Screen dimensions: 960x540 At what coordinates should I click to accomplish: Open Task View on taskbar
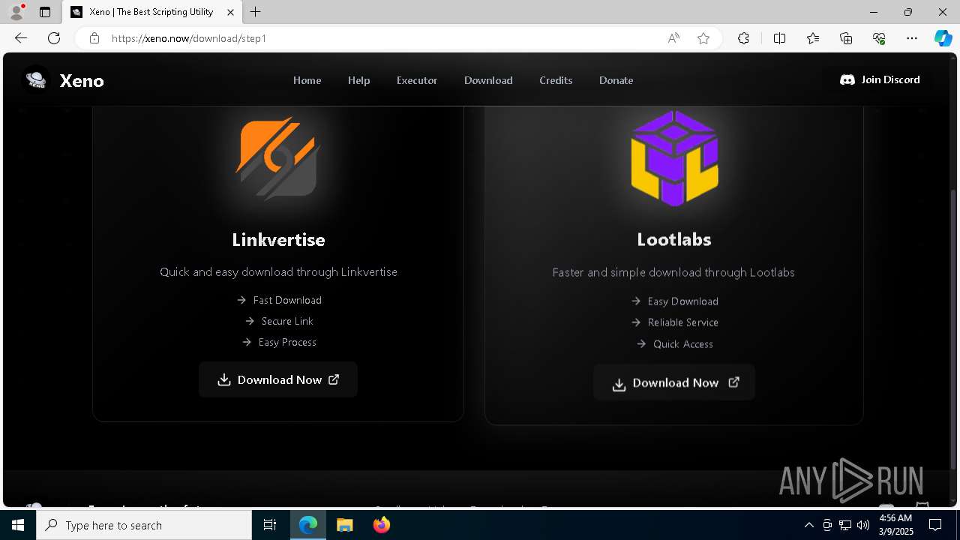click(x=270, y=525)
